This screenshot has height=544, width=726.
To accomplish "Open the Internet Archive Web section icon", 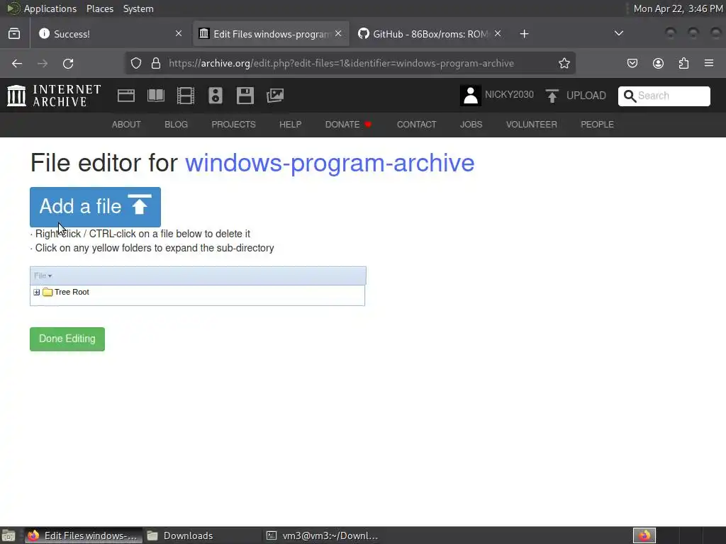I will [126, 96].
